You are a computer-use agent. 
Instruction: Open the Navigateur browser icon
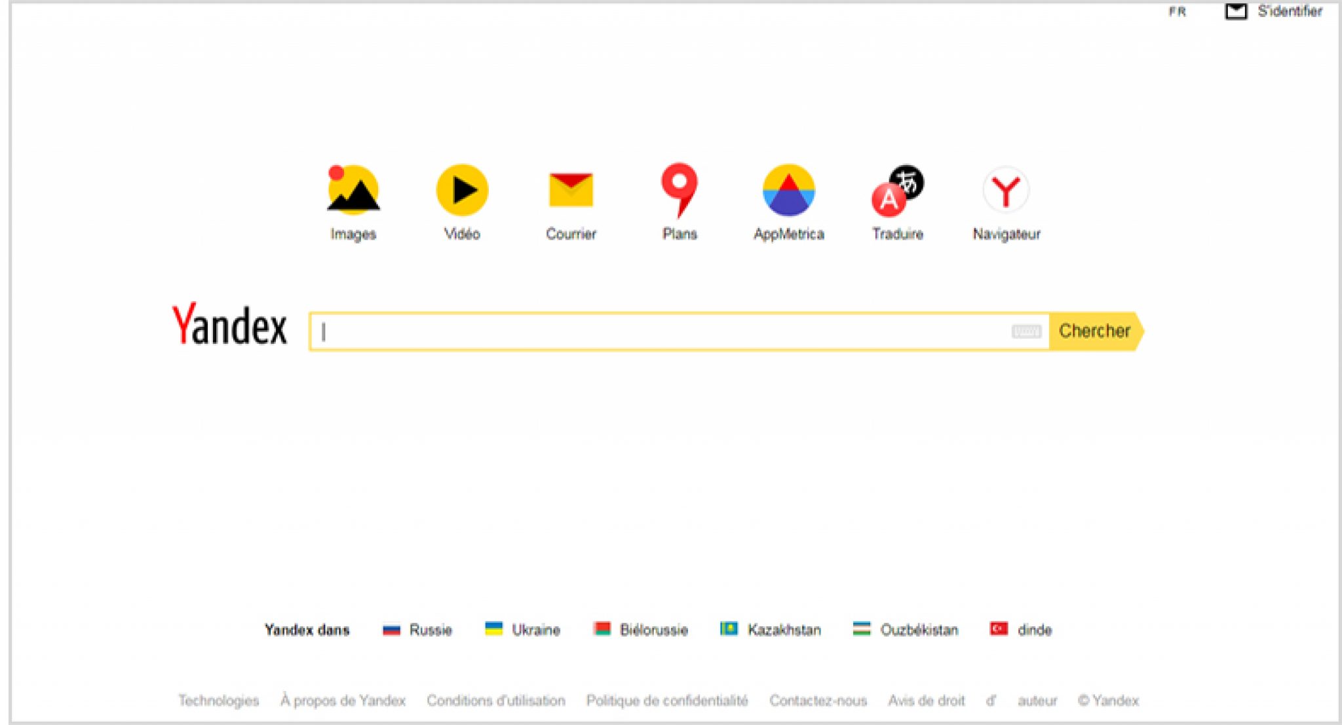tap(1006, 190)
